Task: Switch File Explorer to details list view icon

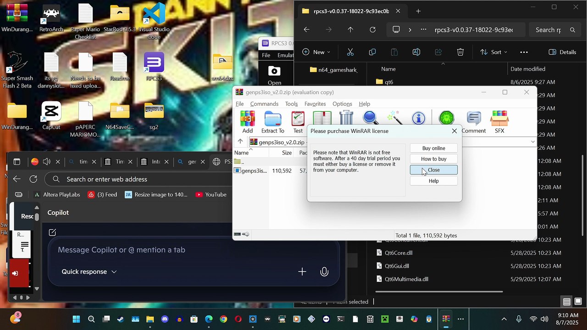Action: pos(567,302)
